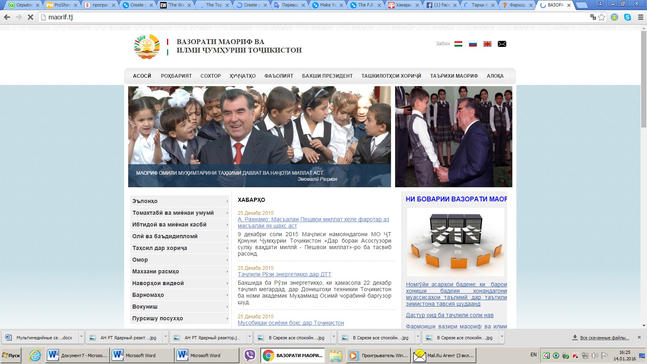Open the Chrome hamburger menu
The image size is (647, 364).
641,17
